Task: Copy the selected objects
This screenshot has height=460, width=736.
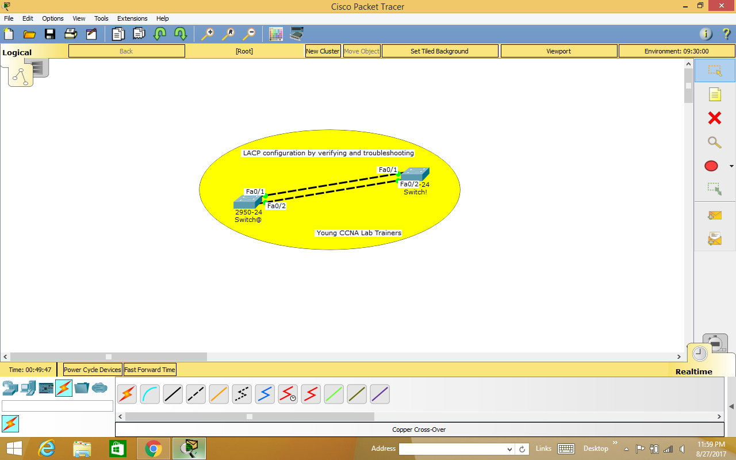Action: (x=118, y=34)
